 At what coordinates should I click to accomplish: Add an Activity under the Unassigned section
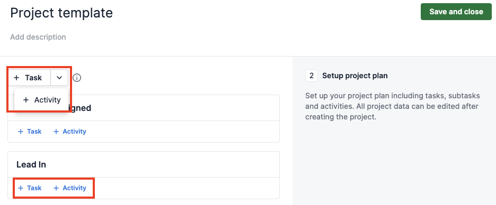(69, 132)
